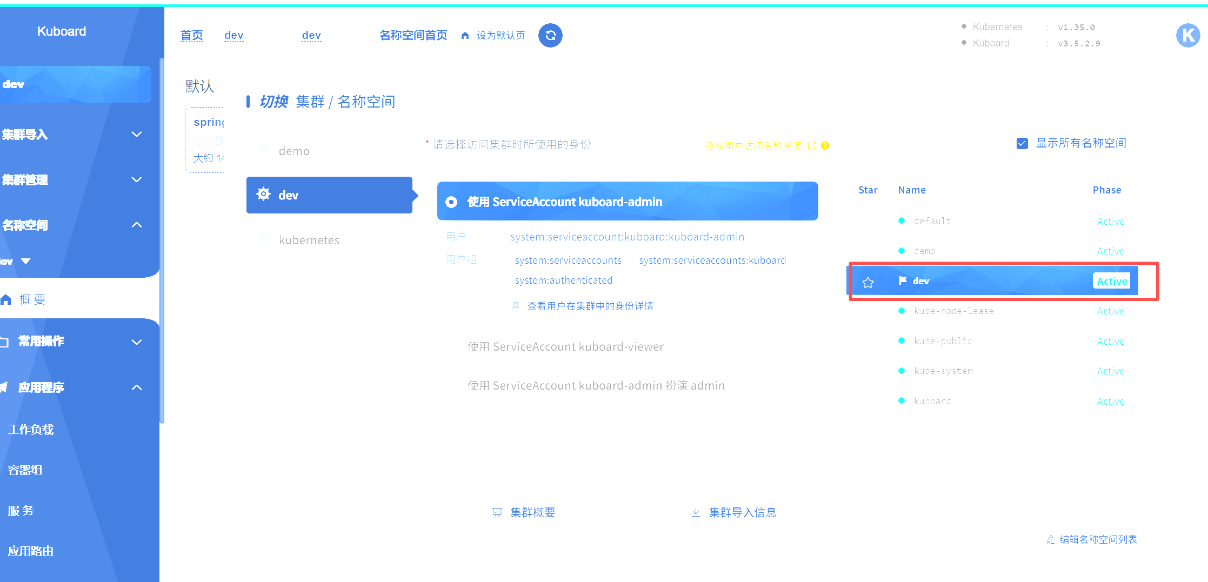The image size is (1208, 582).
Task: Uncheck 显示所有名称空间 checkbox
Action: point(1022,143)
